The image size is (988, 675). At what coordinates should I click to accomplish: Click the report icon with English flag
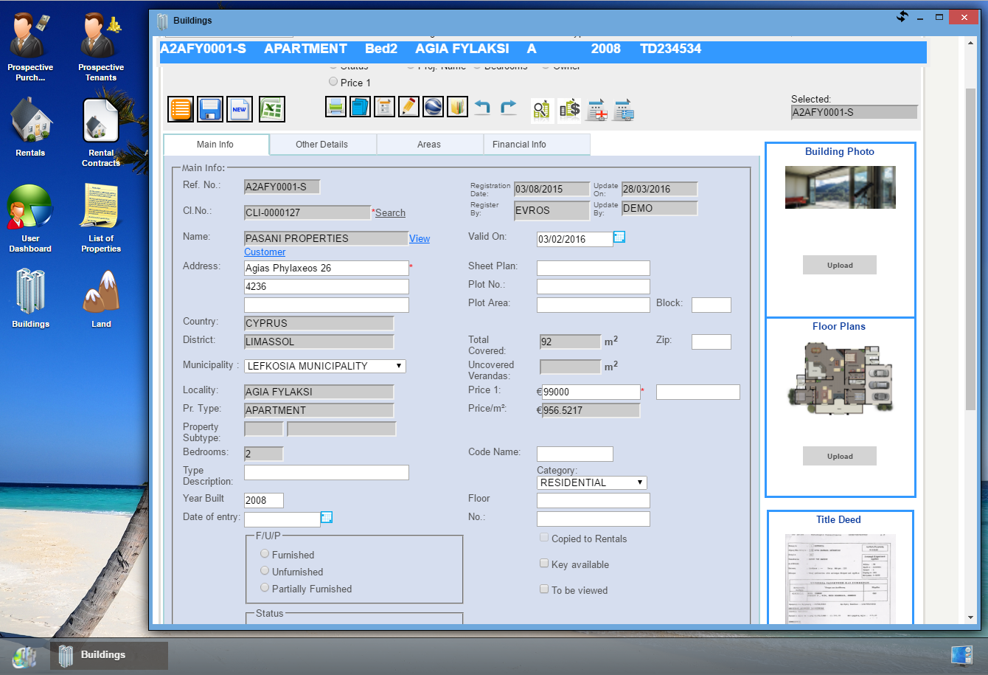[x=597, y=110]
